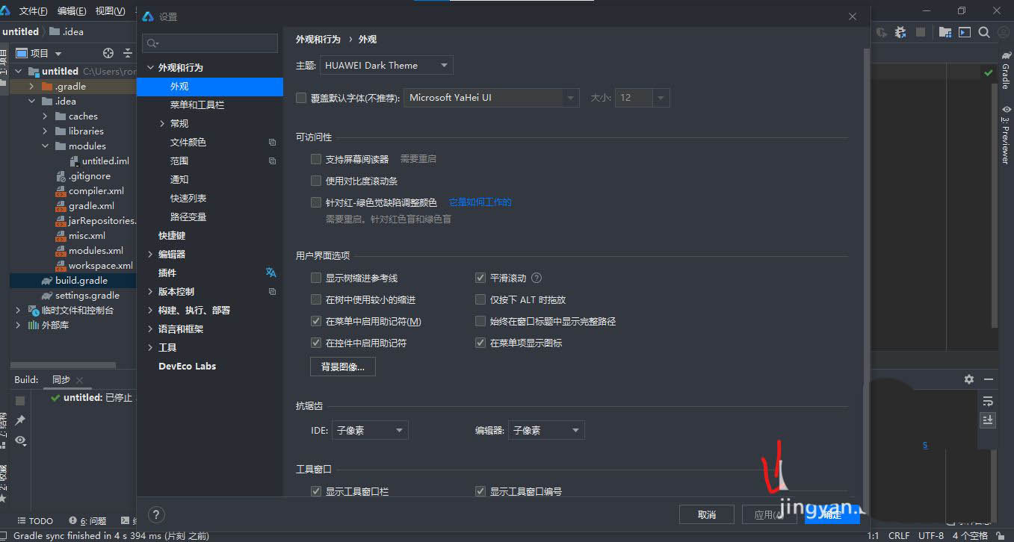Enable 支持屏幕阅读器 checkbox

[x=316, y=159]
